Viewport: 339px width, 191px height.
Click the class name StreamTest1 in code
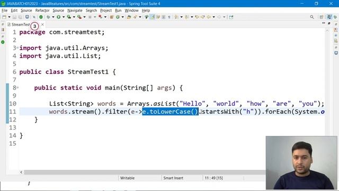pos(88,72)
